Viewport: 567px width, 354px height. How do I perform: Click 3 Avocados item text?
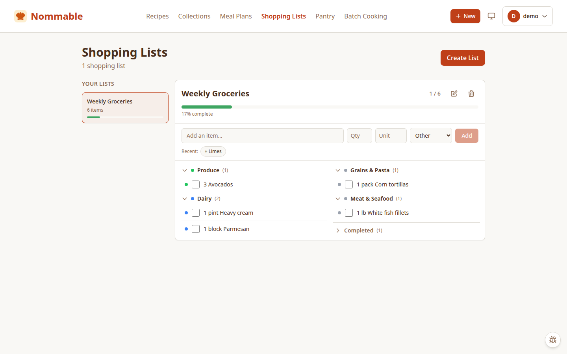tap(218, 184)
